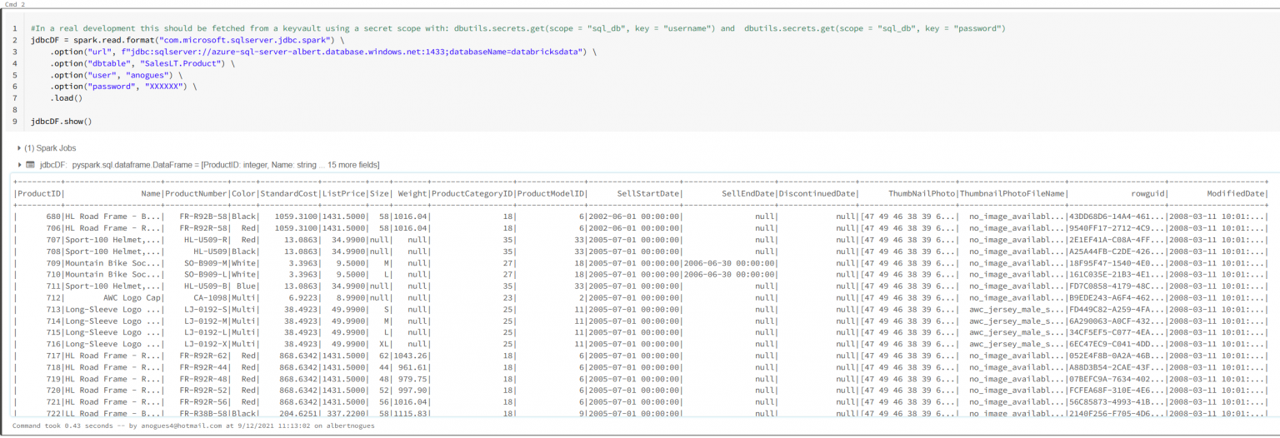Click the "(1) Spark Jobs" text
Screen dimensions: 1280x438
coord(51,148)
